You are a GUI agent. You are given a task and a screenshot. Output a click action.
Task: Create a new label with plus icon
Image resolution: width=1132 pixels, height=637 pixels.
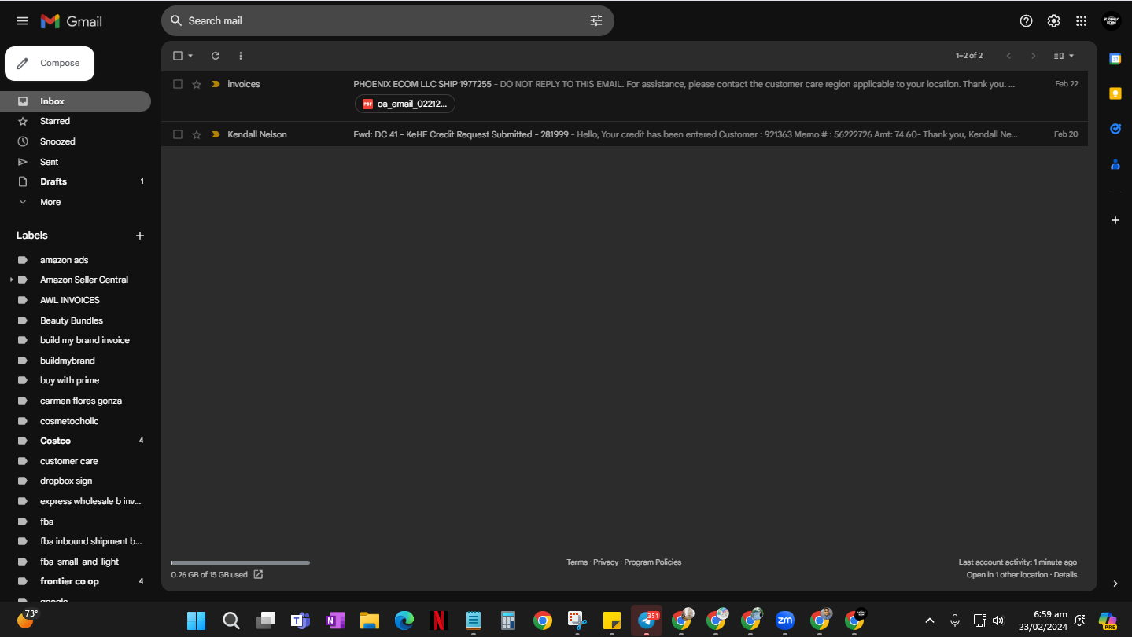point(140,236)
